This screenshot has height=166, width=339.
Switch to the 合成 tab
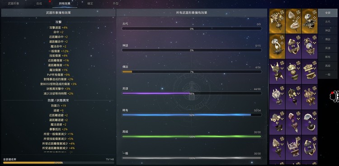[39, 4]
